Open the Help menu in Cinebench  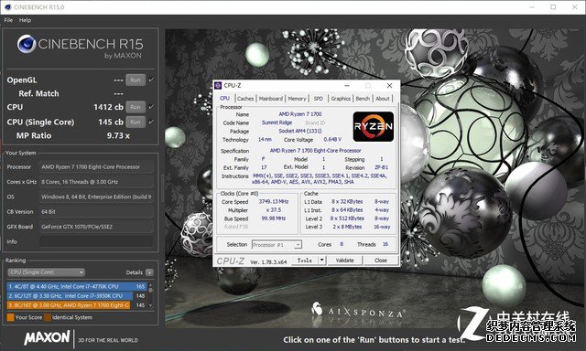coord(25,20)
